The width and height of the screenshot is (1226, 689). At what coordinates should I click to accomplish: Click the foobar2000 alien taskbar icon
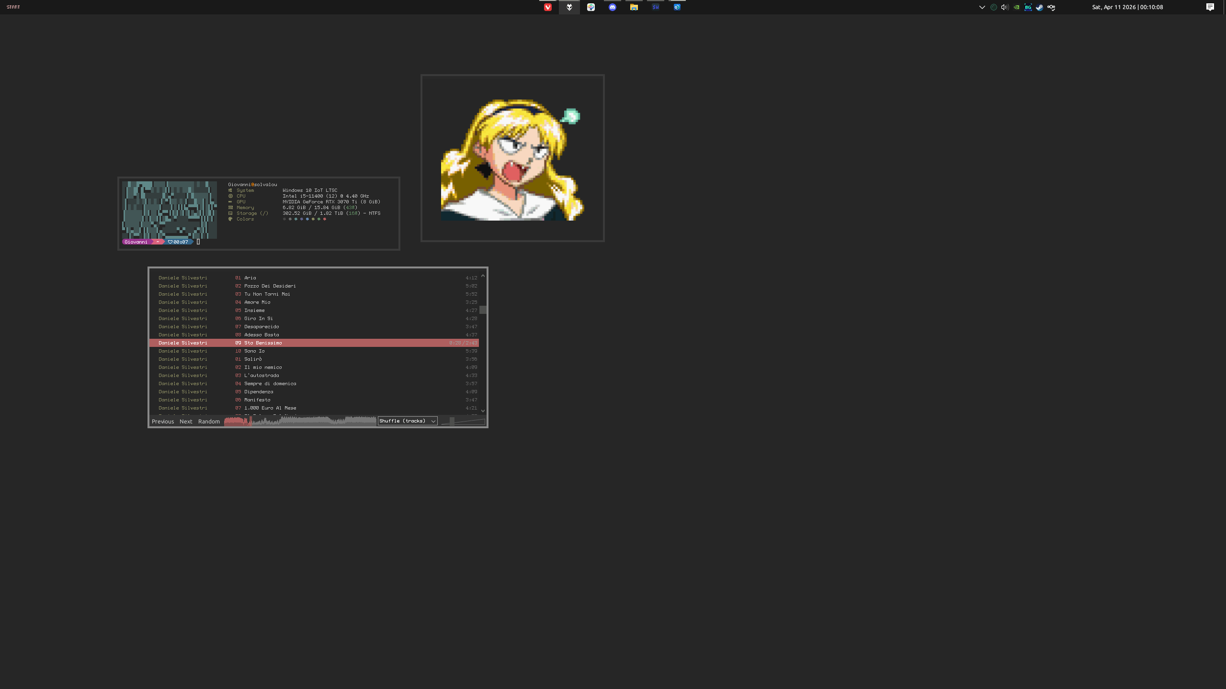point(569,7)
